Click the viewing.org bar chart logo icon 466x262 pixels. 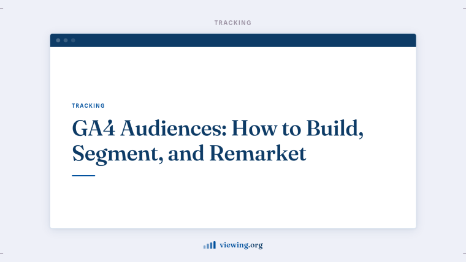tap(210, 245)
